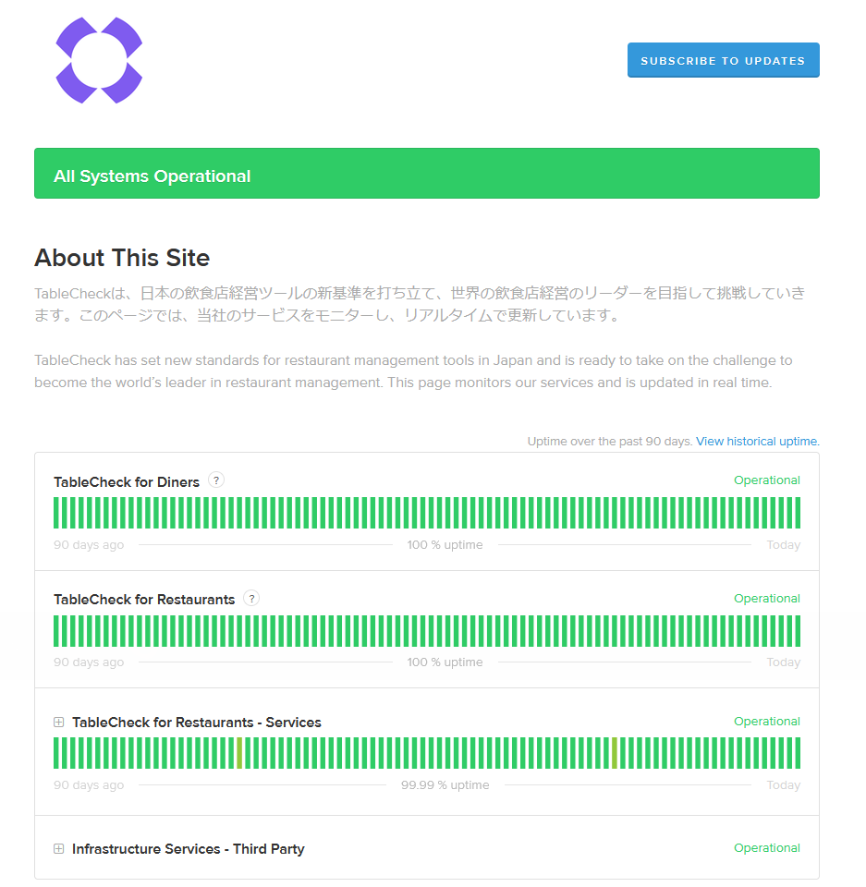The height and width of the screenshot is (887, 866).
Task: Click Subscribe to Updates button
Action: click(x=723, y=60)
